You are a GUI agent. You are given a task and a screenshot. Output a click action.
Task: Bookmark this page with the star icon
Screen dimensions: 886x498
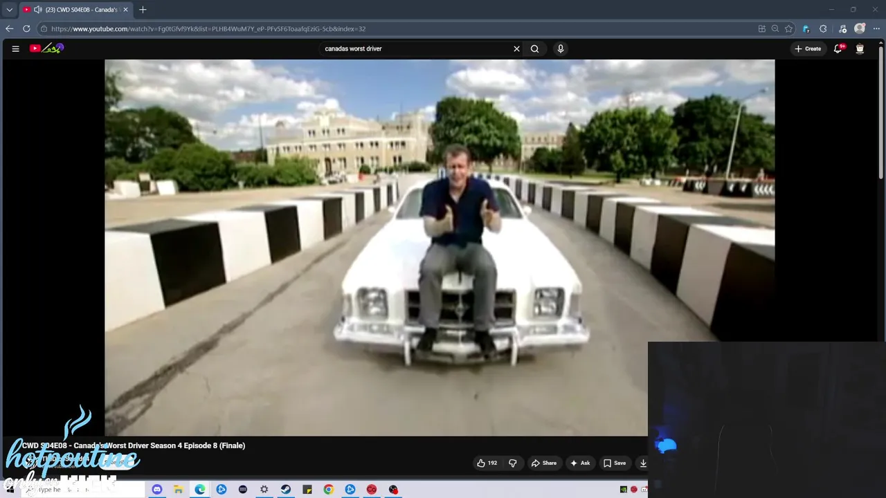788,28
